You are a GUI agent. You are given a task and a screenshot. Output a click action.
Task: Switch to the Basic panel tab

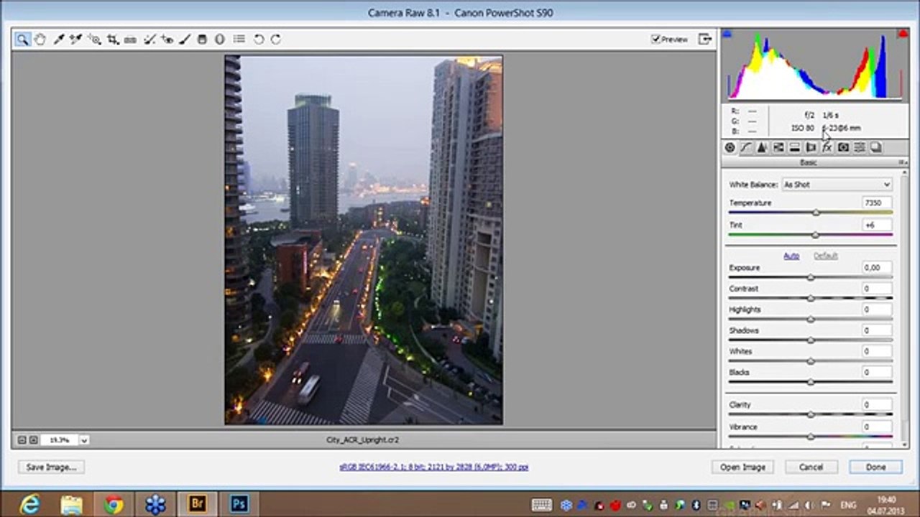[730, 147]
